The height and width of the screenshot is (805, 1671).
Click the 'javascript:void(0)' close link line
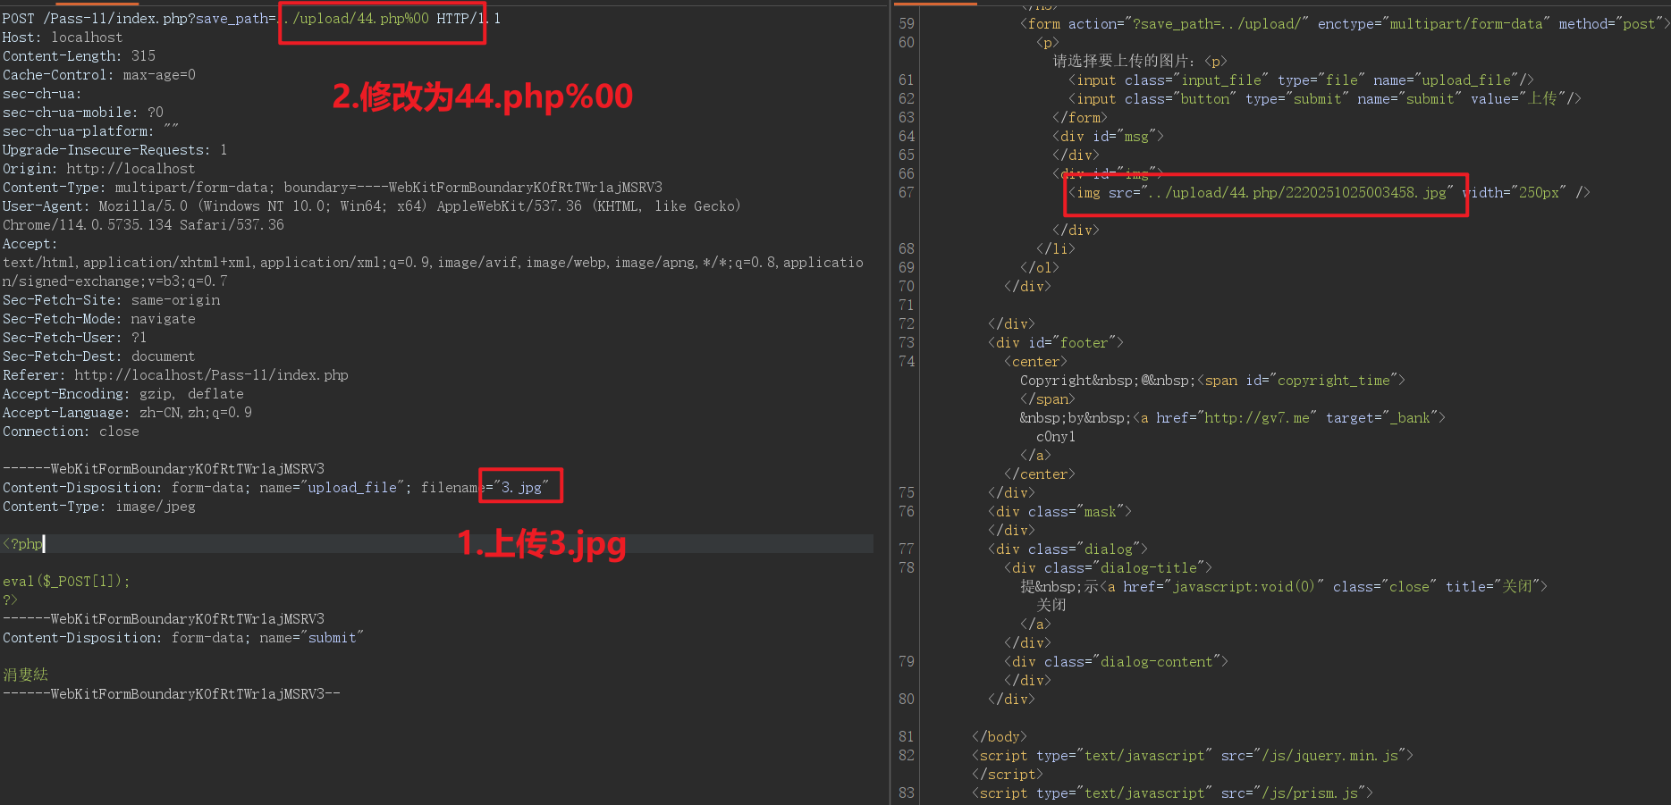click(x=1284, y=586)
